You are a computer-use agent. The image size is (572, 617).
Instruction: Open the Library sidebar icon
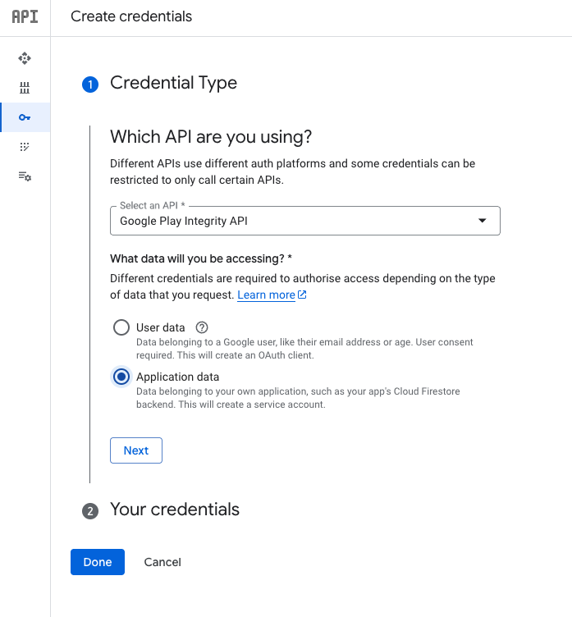(x=25, y=88)
